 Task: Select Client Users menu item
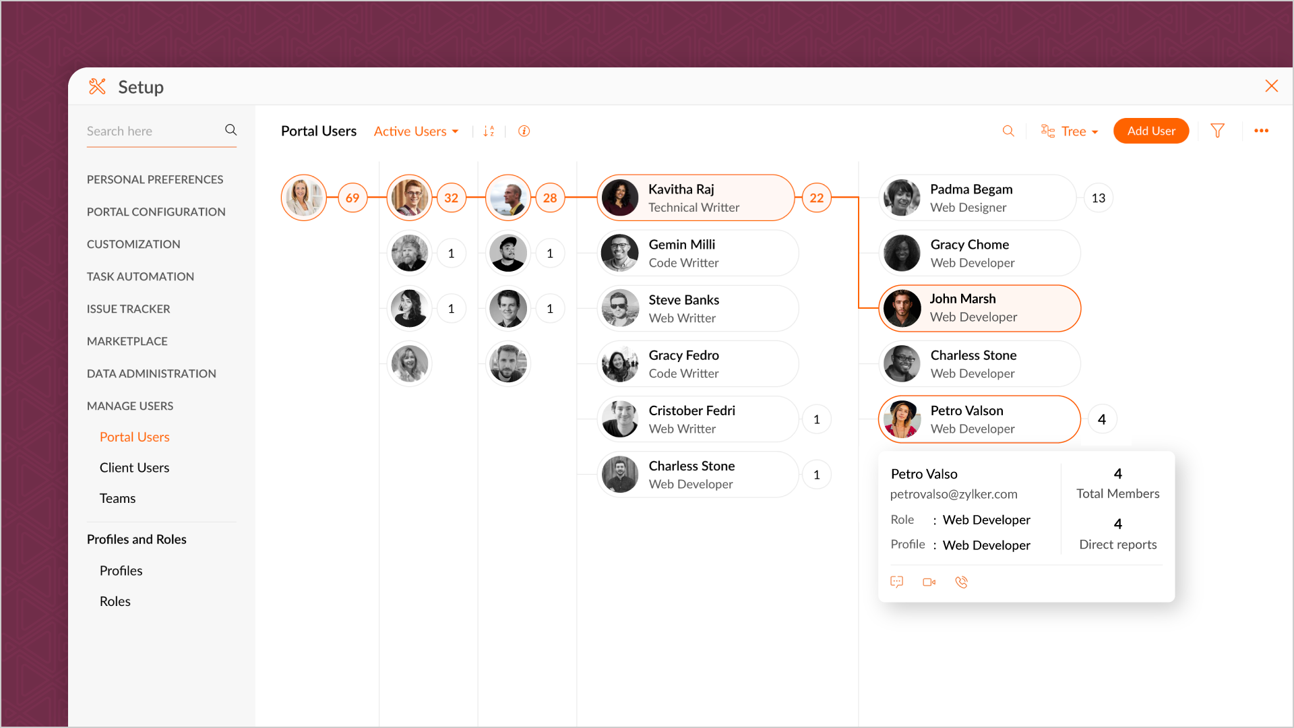click(135, 466)
